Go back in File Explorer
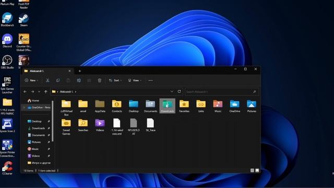This screenshot has height=188, width=334. point(25,92)
